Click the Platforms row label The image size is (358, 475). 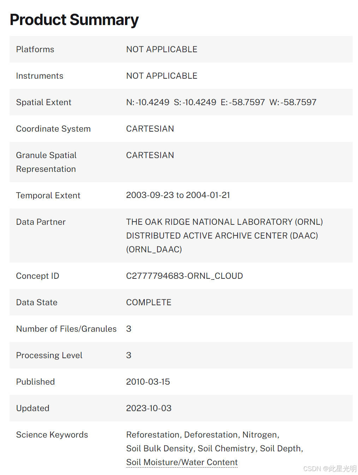click(x=35, y=49)
